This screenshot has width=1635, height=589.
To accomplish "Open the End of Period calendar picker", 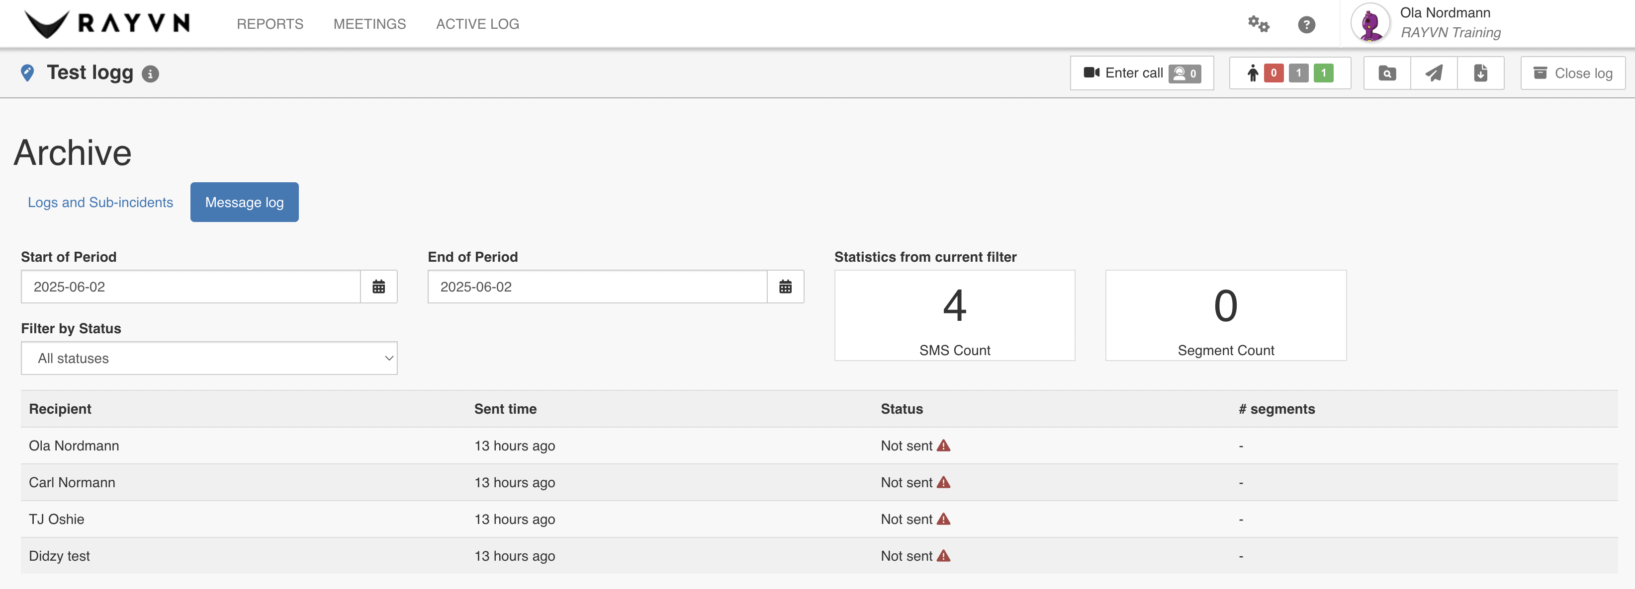I will coord(785,287).
